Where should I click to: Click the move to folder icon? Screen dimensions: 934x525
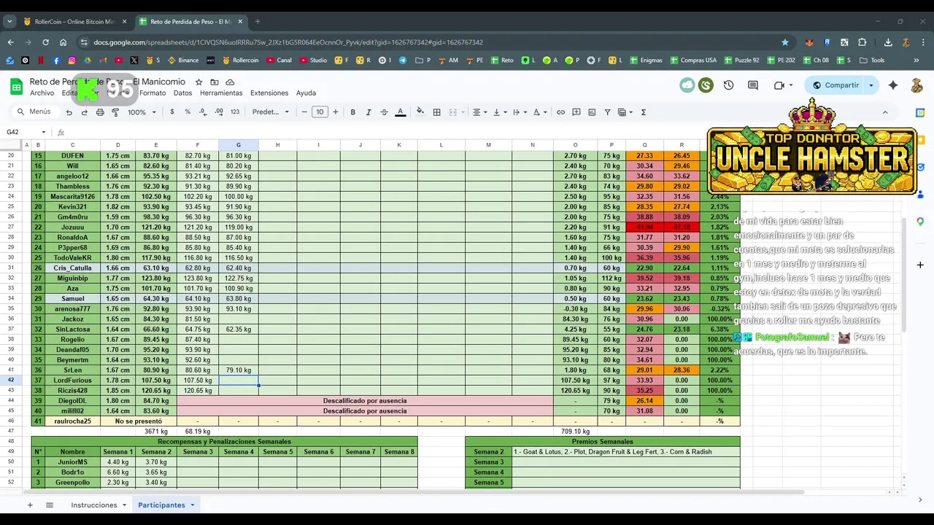[215, 82]
